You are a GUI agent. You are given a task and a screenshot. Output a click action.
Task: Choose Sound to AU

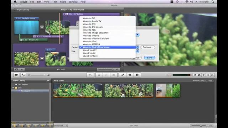coord(108,53)
